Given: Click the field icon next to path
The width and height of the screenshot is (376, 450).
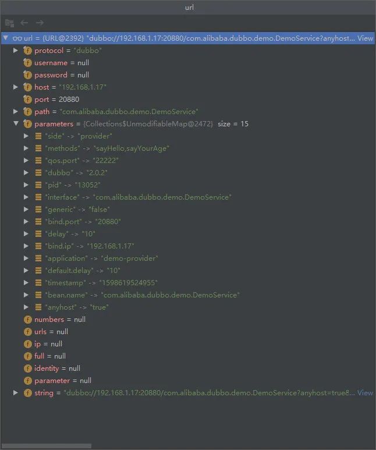Looking at the screenshot, I should [27, 112].
